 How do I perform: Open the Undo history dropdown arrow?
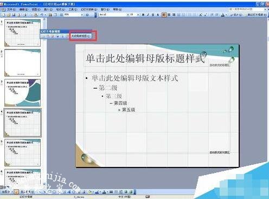click(45, 15)
